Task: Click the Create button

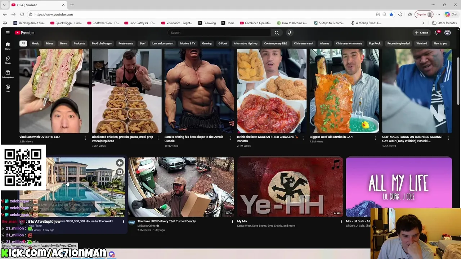Action: (x=421, y=33)
